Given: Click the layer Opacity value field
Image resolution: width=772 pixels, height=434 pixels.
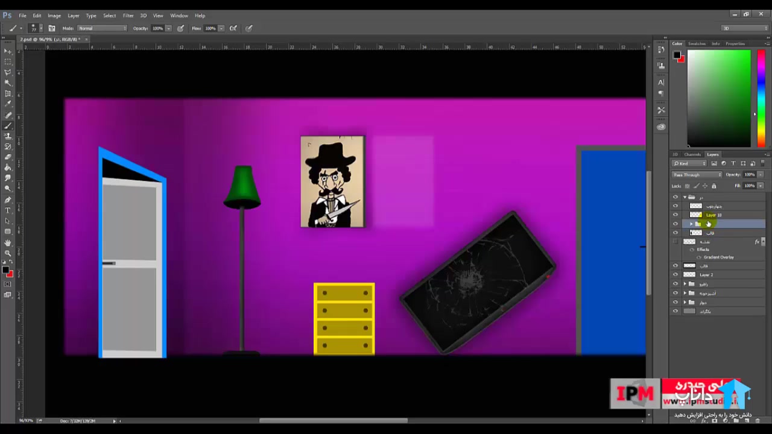Looking at the screenshot, I should point(750,175).
